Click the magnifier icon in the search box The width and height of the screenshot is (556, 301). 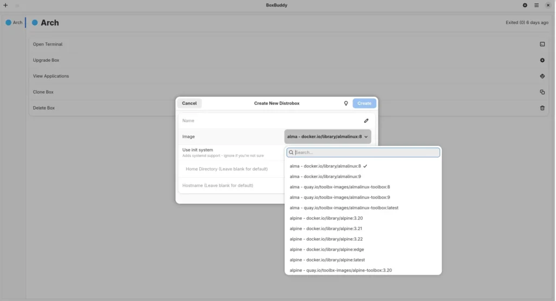pos(291,152)
